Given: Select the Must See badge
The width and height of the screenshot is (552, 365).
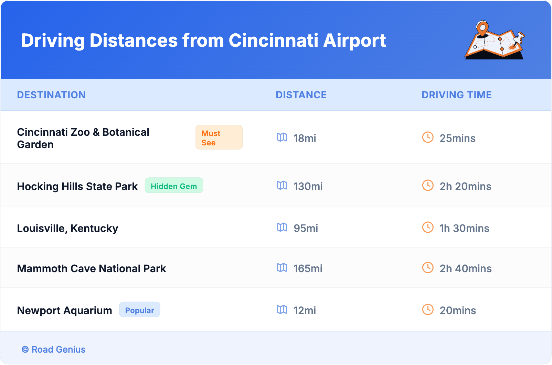Looking at the screenshot, I should 219,137.
